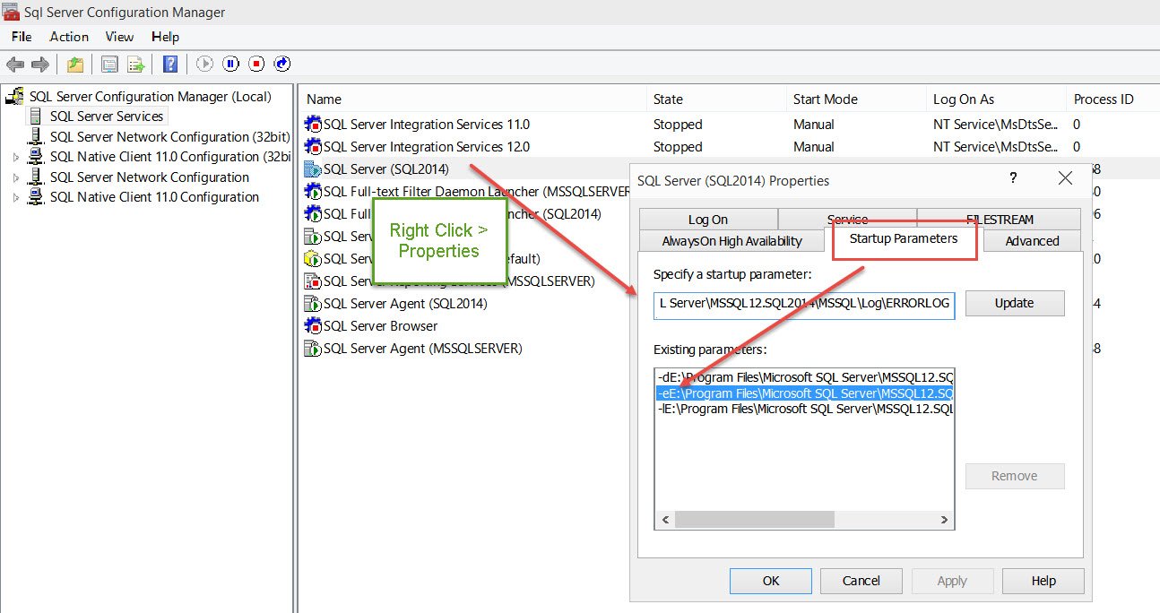Click Stopped state of Integration Services 11.0
The width and height of the screenshot is (1160, 613).
pyautogui.click(x=678, y=125)
